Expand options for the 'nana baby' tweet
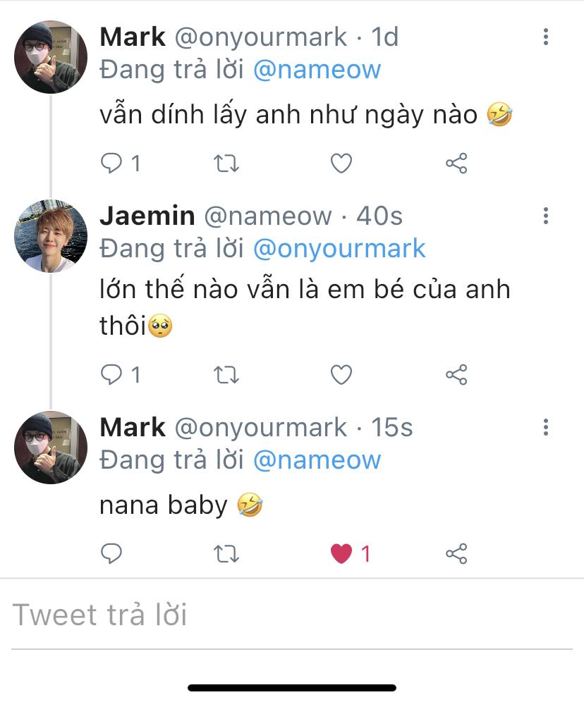The height and width of the screenshot is (702, 584). [546, 428]
